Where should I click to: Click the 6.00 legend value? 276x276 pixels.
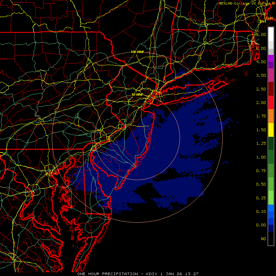tap(261, 48)
